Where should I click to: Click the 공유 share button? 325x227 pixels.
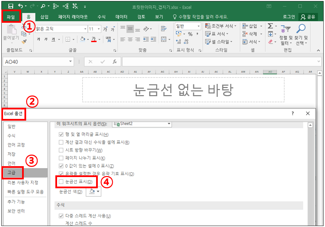pos(308,17)
